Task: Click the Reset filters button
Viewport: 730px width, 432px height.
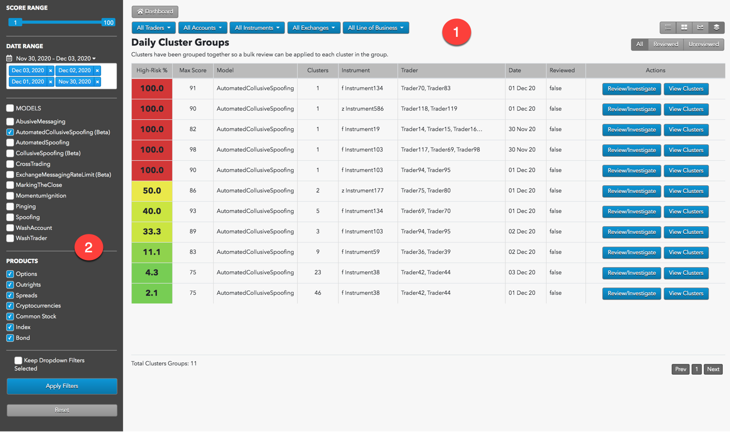Action: point(62,410)
